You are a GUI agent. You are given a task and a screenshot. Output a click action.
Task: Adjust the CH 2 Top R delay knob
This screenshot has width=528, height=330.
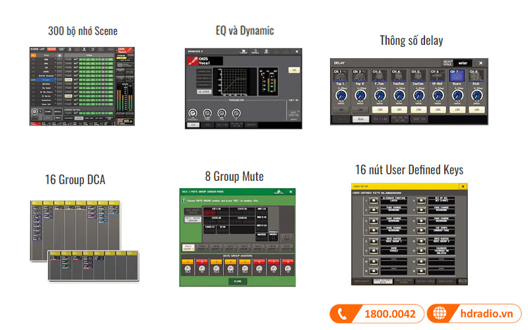360,96
